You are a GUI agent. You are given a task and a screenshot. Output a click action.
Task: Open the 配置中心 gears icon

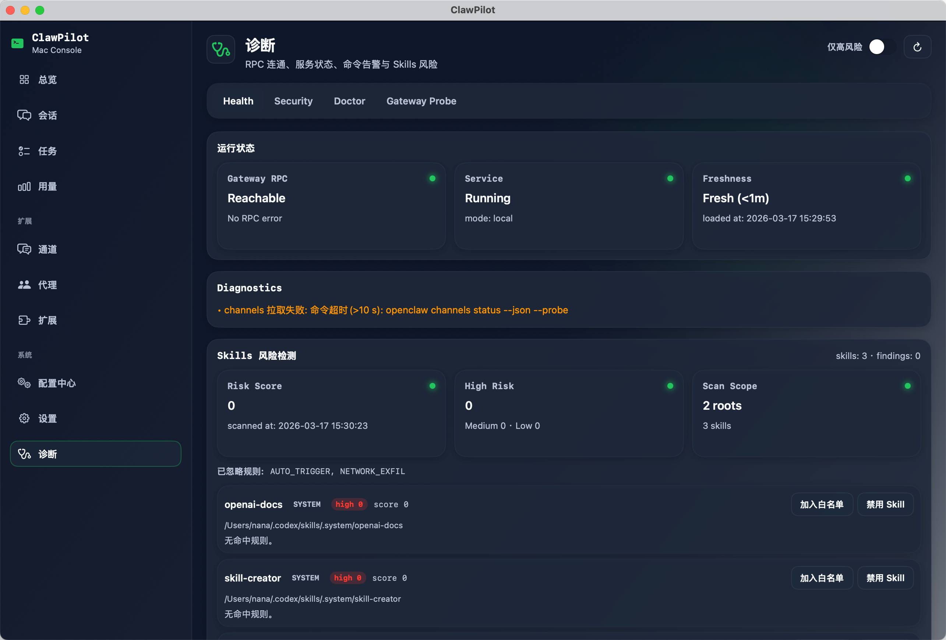coord(24,383)
